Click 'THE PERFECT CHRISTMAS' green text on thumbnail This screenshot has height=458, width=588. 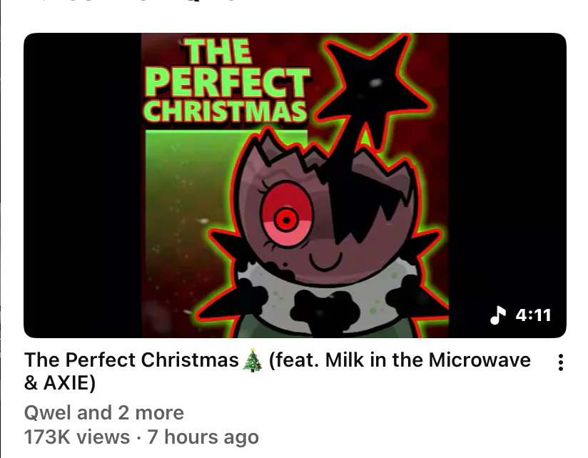226,81
